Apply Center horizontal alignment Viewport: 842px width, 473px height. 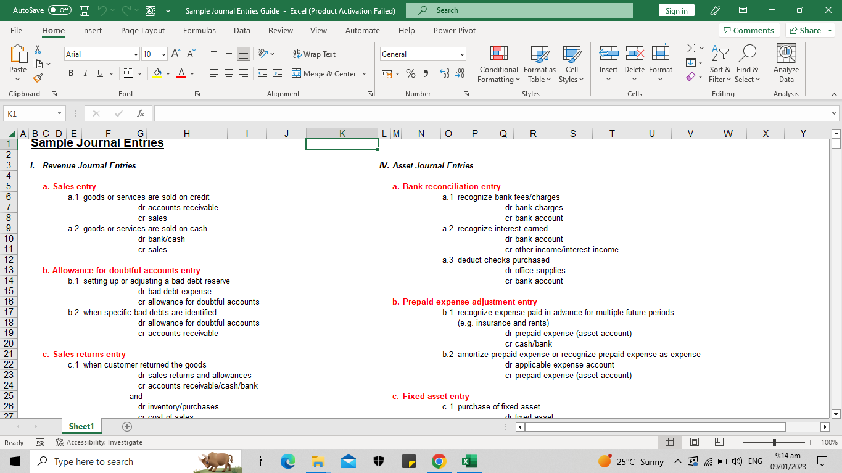tap(229, 73)
